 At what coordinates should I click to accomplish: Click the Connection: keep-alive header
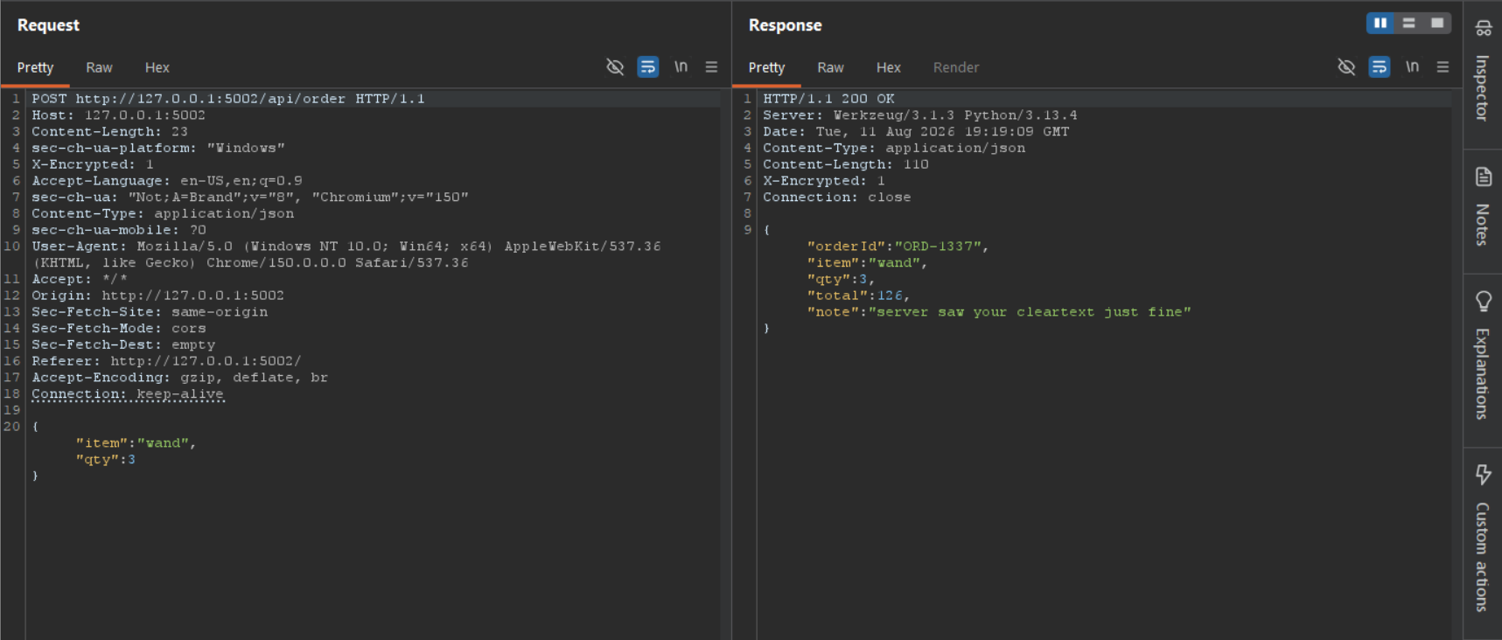(x=128, y=394)
